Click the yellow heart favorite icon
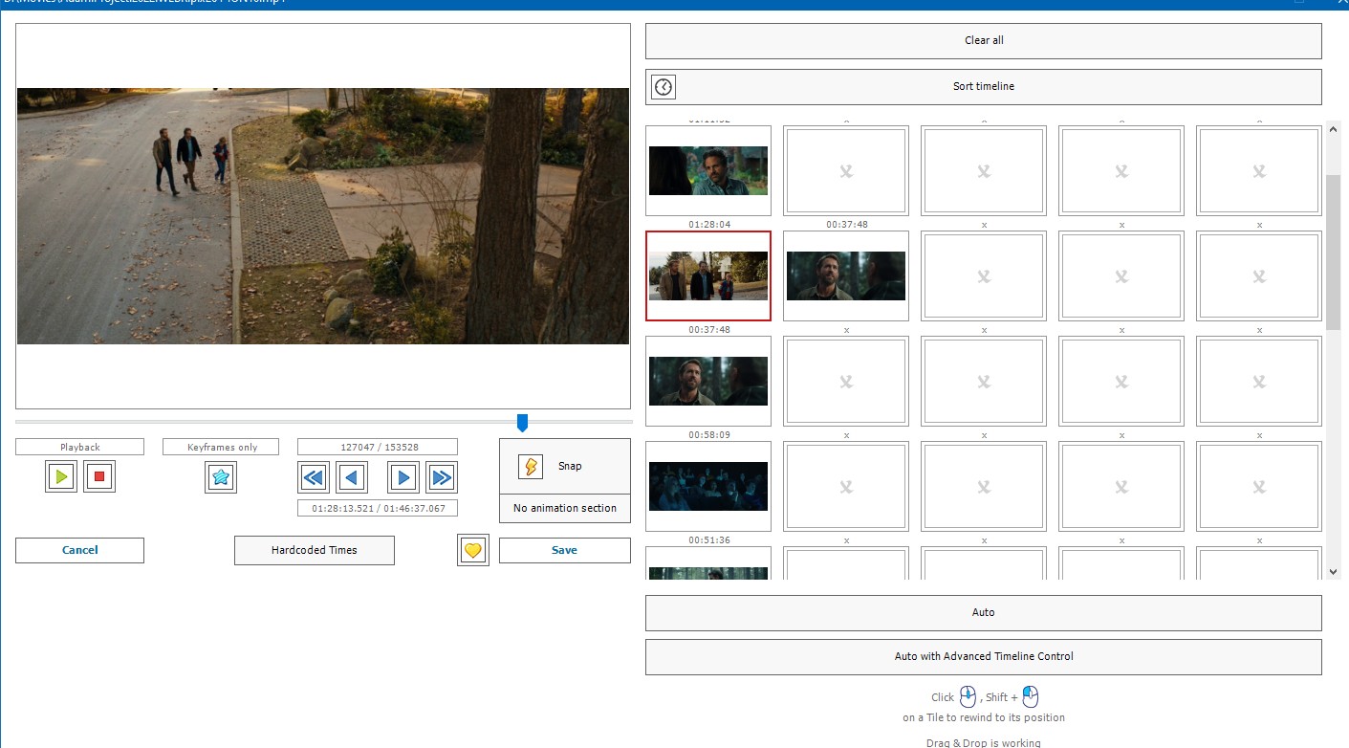Image resolution: width=1349 pixels, height=748 pixels. click(x=473, y=550)
